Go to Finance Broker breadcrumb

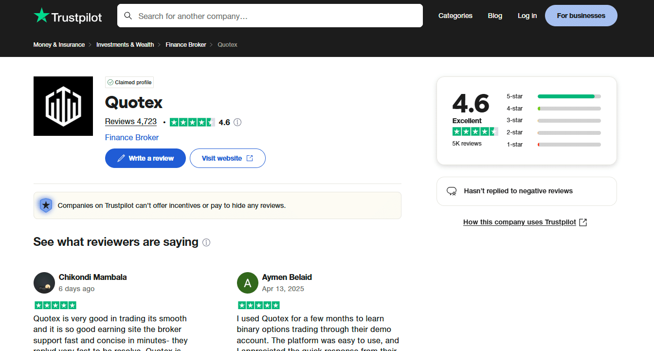pyautogui.click(x=186, y=44)
